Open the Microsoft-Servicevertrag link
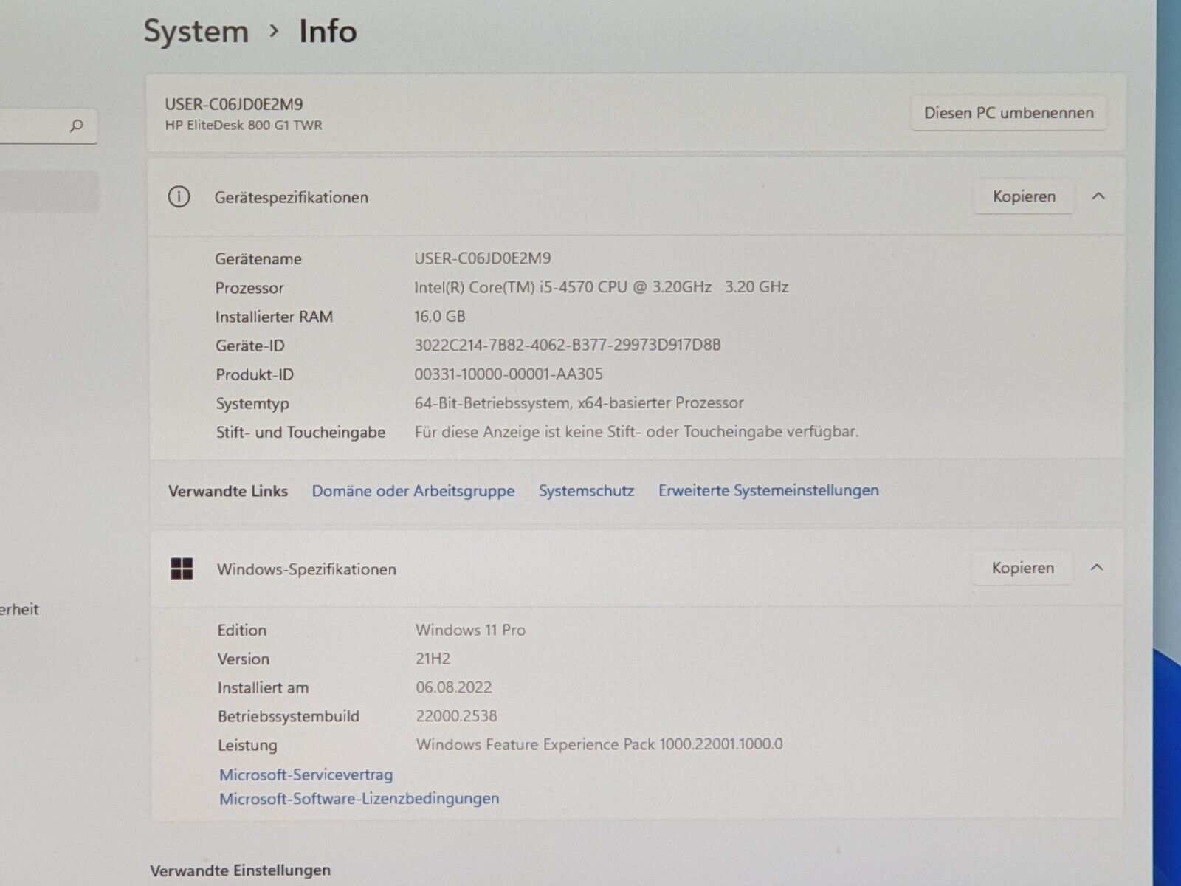Viewport: 1181px width, 886px height. click(x=306, y=775)
